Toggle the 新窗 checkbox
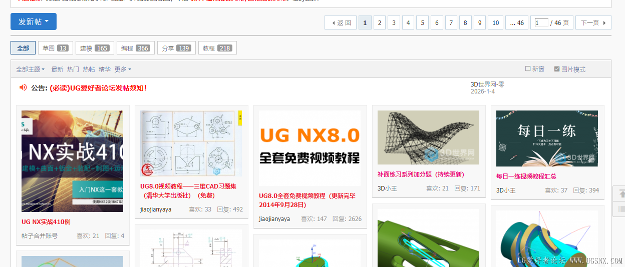Viewport: 625px width, 267px height. (528, 69)
